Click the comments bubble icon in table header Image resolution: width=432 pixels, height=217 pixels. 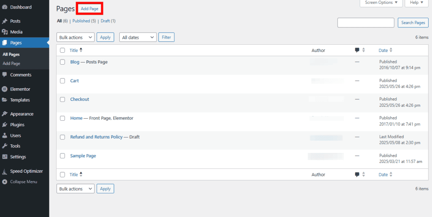[357, 50]
